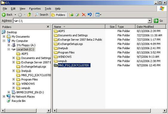Click the BRMECD2FRE_EN (D:) drive icon

(13, 92)
